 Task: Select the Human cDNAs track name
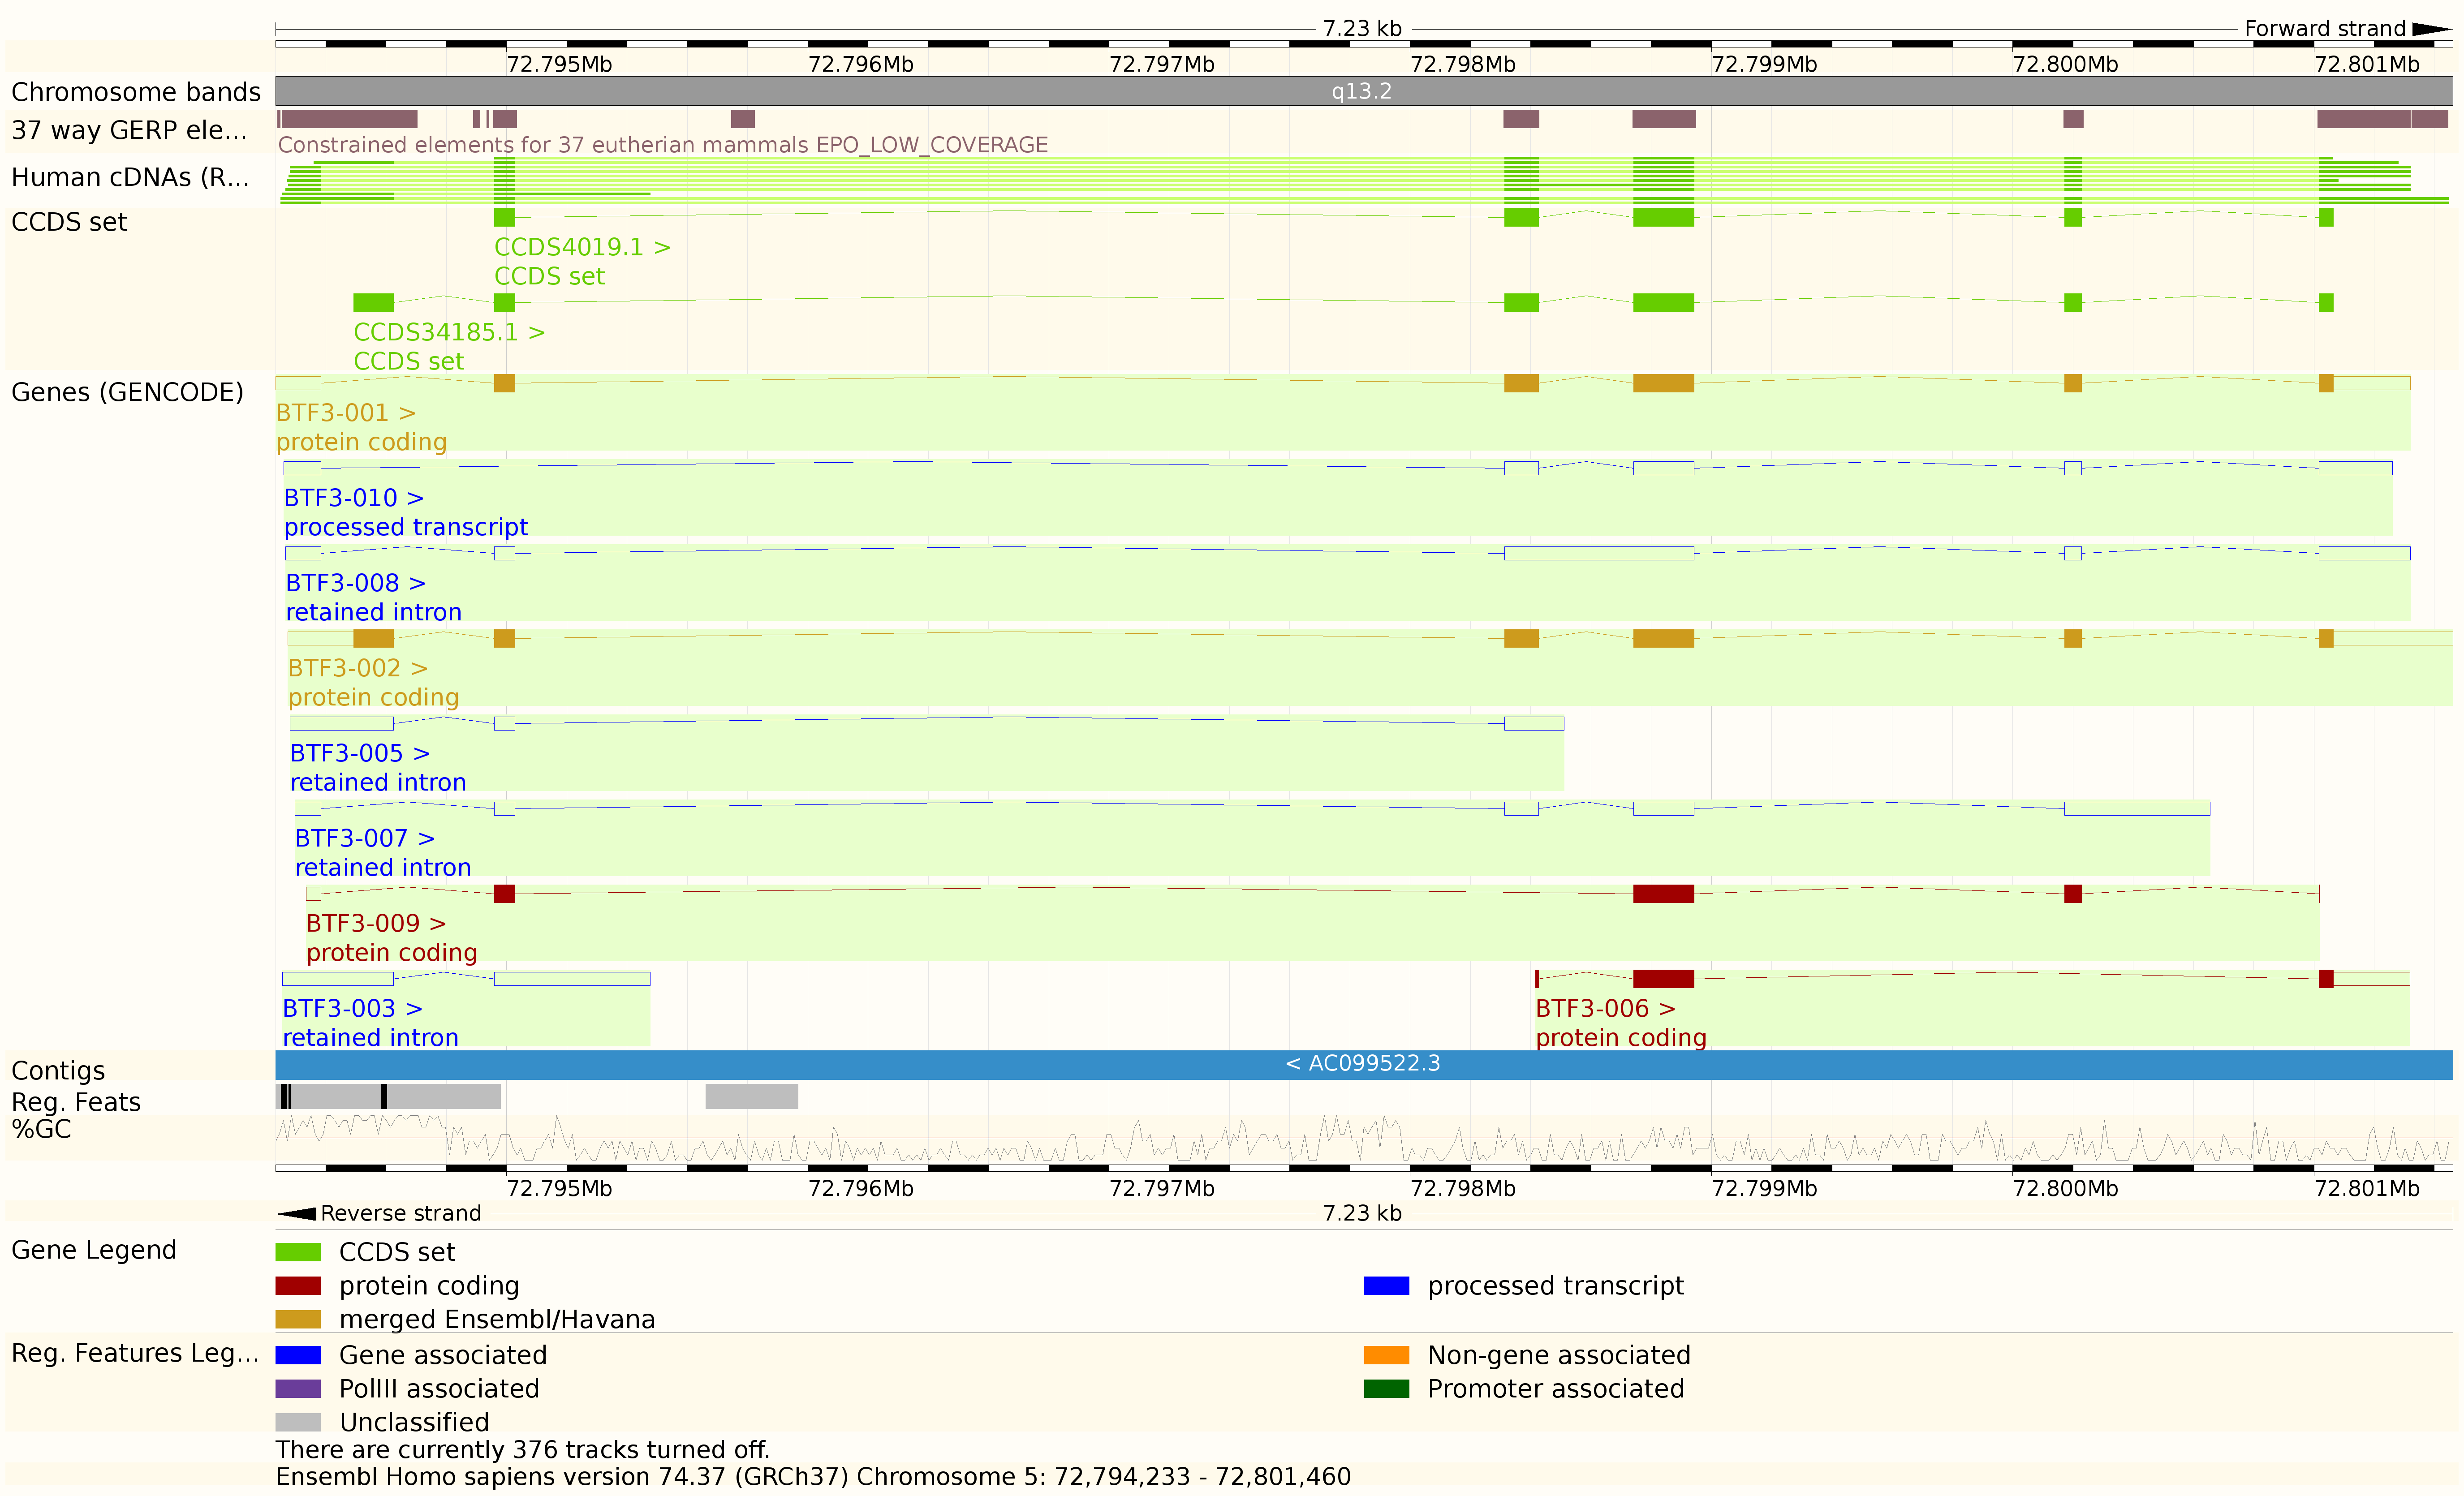pos(130,177)
